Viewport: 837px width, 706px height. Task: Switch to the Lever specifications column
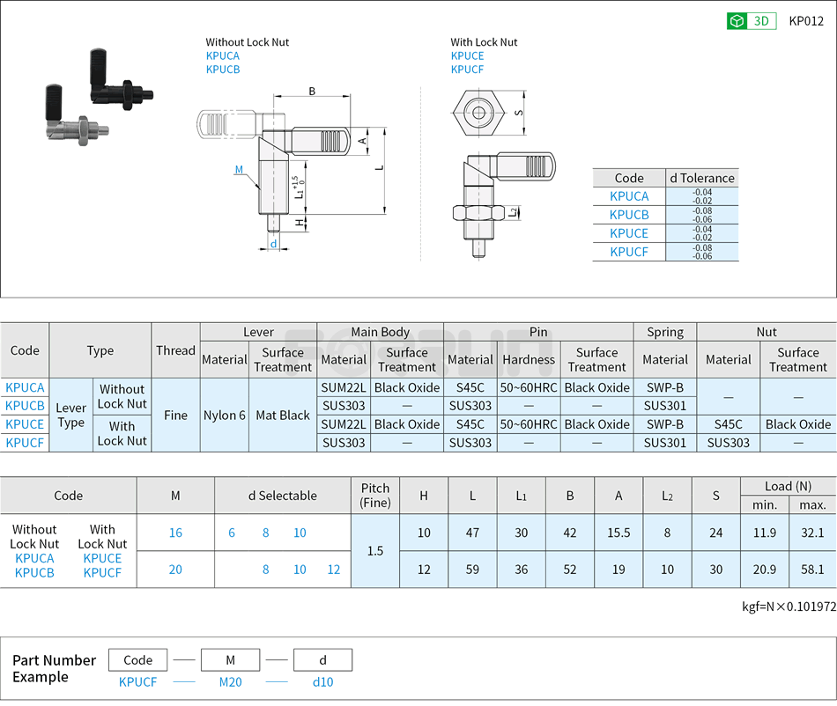click(259, 332)
